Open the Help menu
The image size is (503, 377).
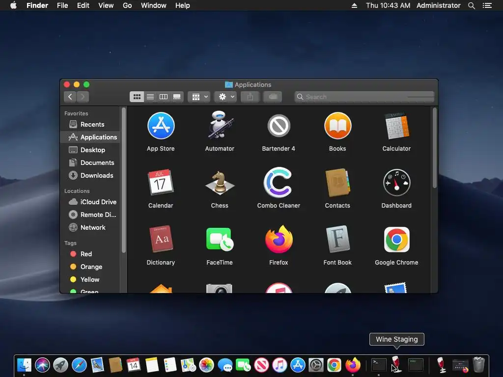(x=183, y=5)
